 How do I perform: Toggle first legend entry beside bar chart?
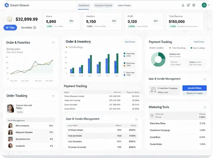tap(129, 55)
